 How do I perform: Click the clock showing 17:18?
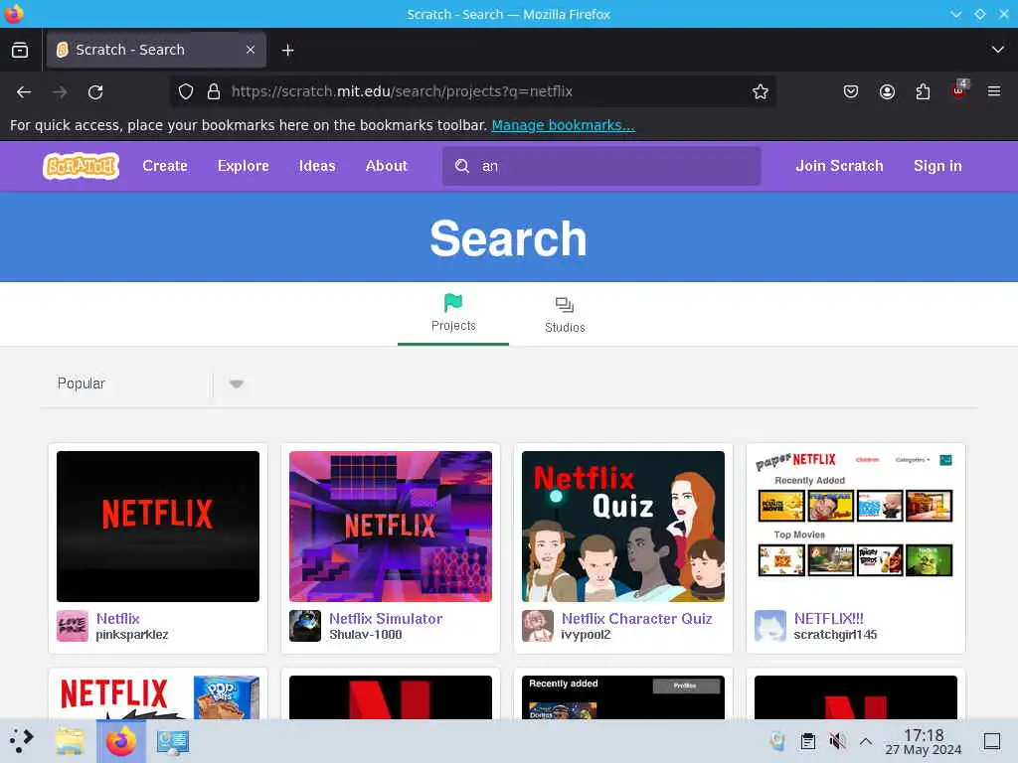tap(924, 741)
